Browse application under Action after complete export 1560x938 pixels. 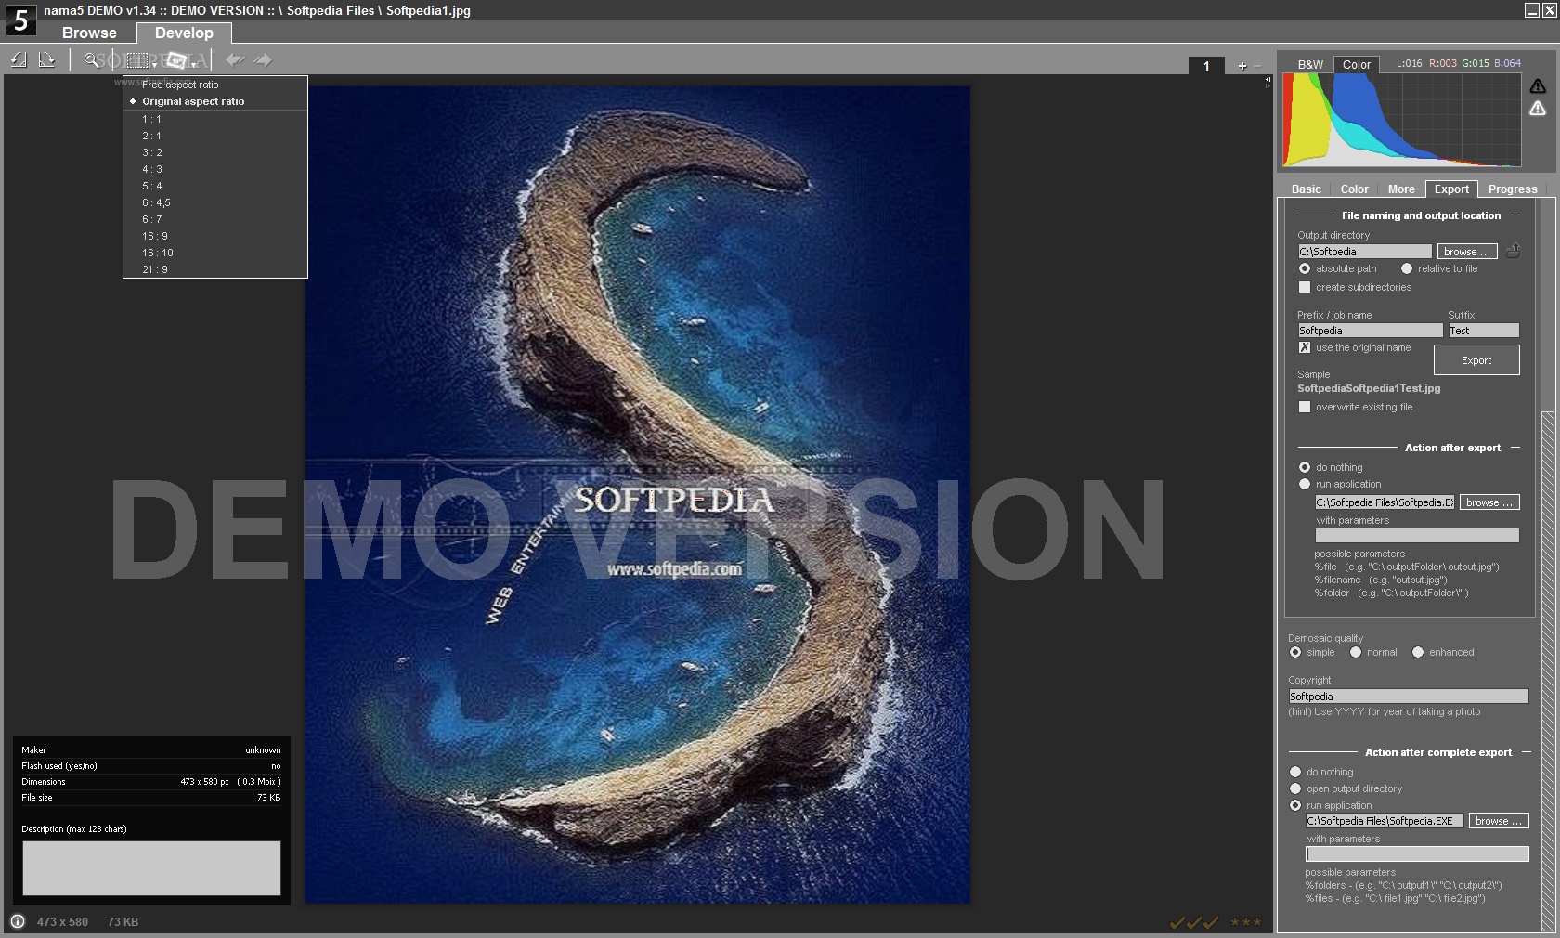point(1499,821)
